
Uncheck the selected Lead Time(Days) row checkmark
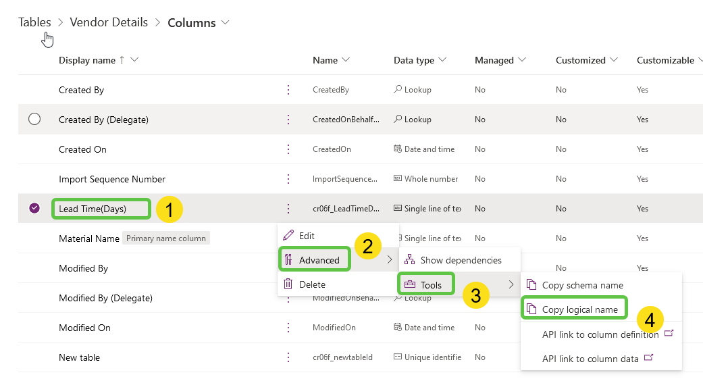tap(34, 209)
